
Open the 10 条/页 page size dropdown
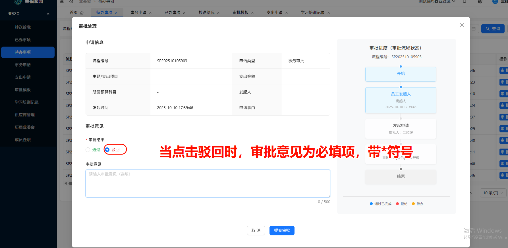point(493,193)
